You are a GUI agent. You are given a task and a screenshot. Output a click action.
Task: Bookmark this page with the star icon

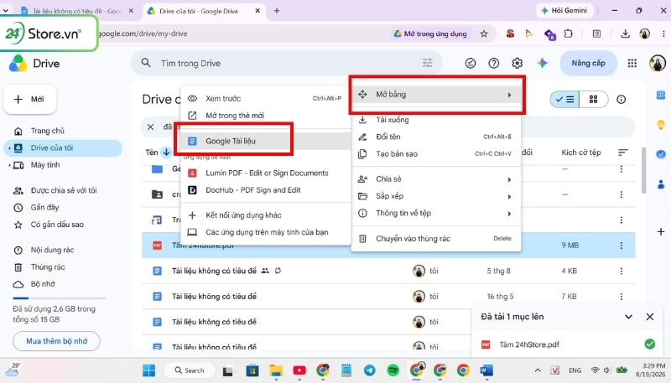(x=484, y=34)
